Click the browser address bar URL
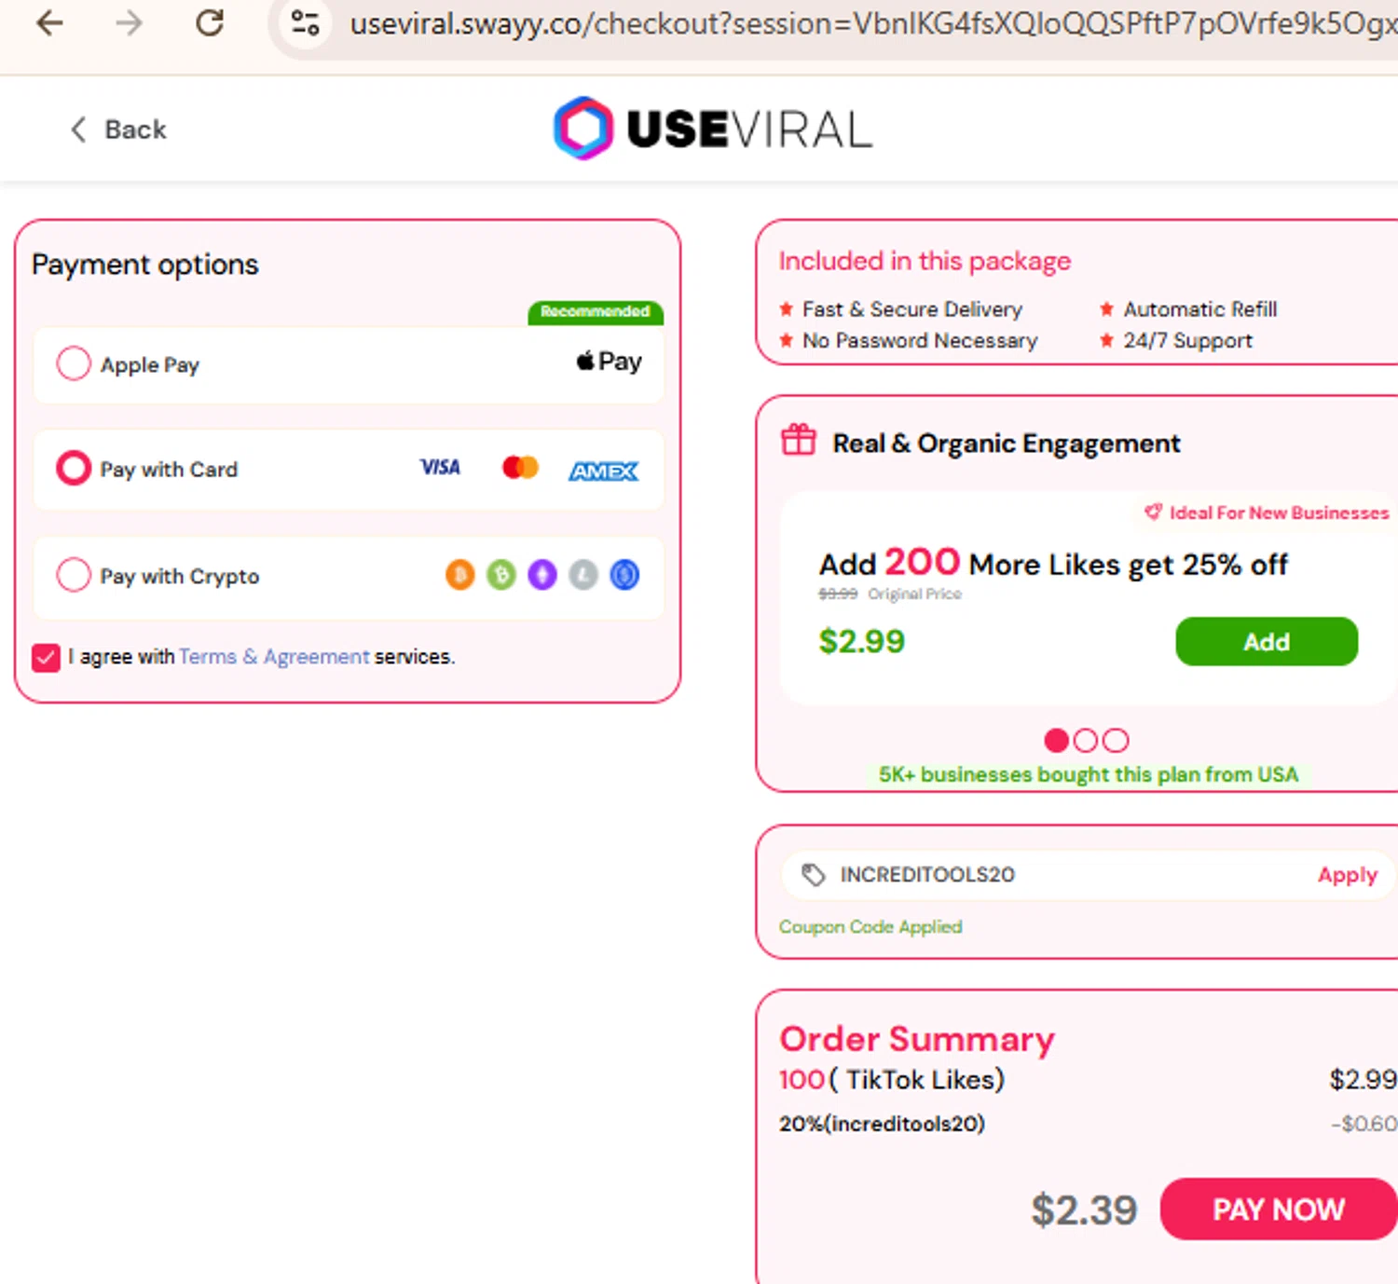This screenshot has height=1284, width=1398. point(871,23)
